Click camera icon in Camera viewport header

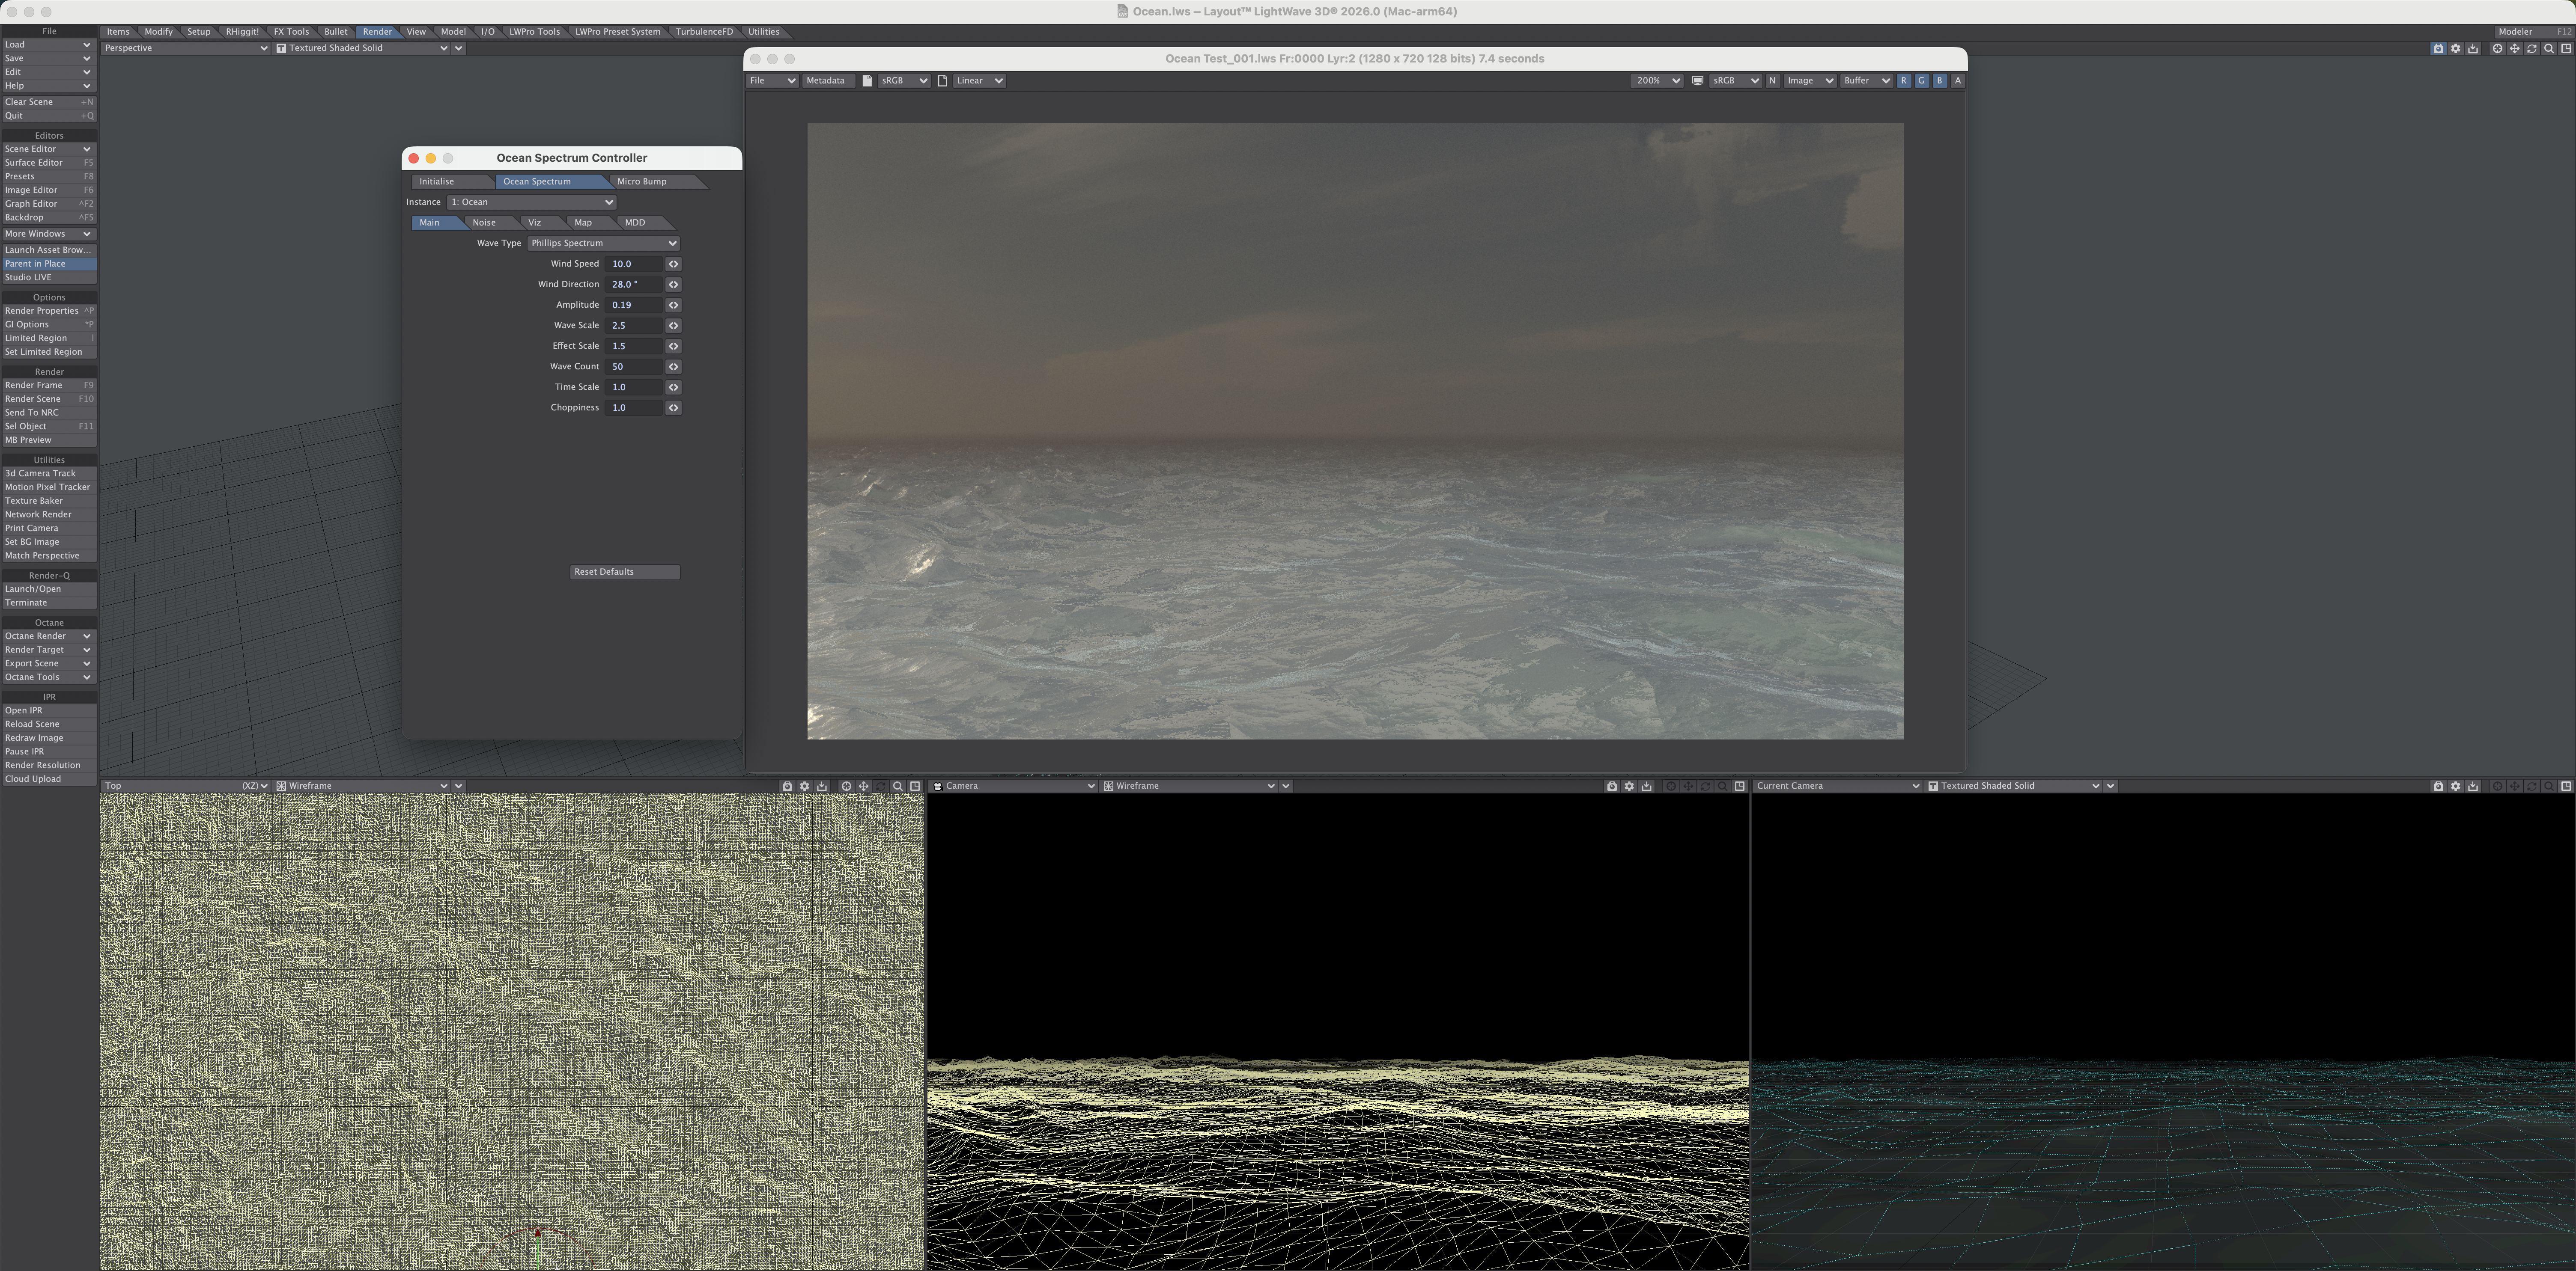tap(1612, 787)
